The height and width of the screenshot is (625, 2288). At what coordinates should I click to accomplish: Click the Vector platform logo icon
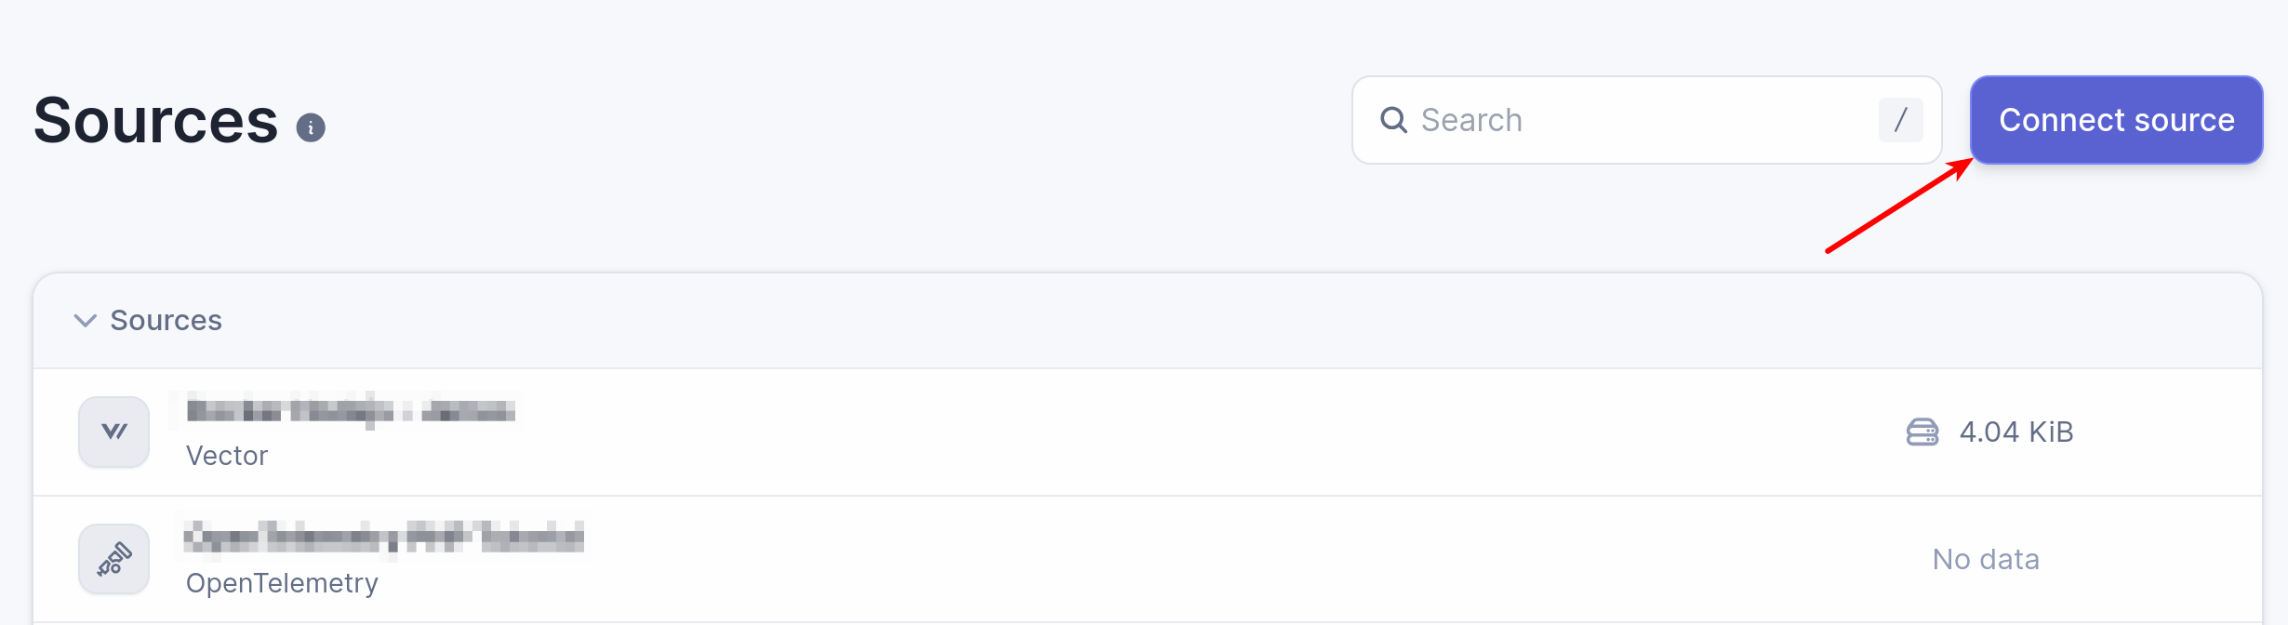[x=113, y=432]
